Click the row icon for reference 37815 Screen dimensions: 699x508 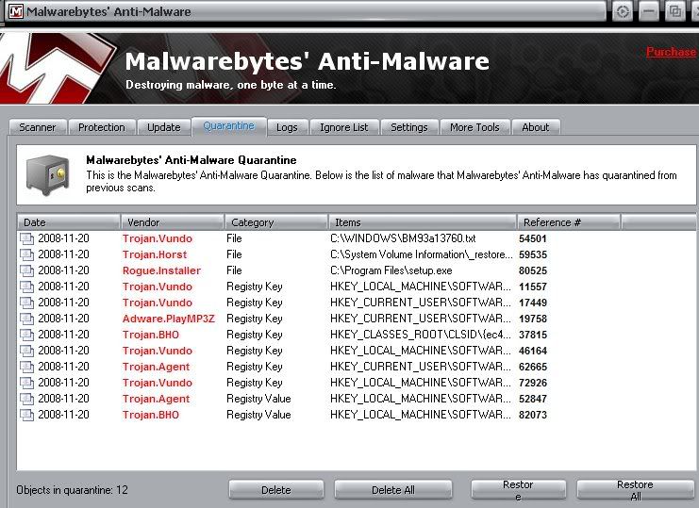tap(26, 336)
